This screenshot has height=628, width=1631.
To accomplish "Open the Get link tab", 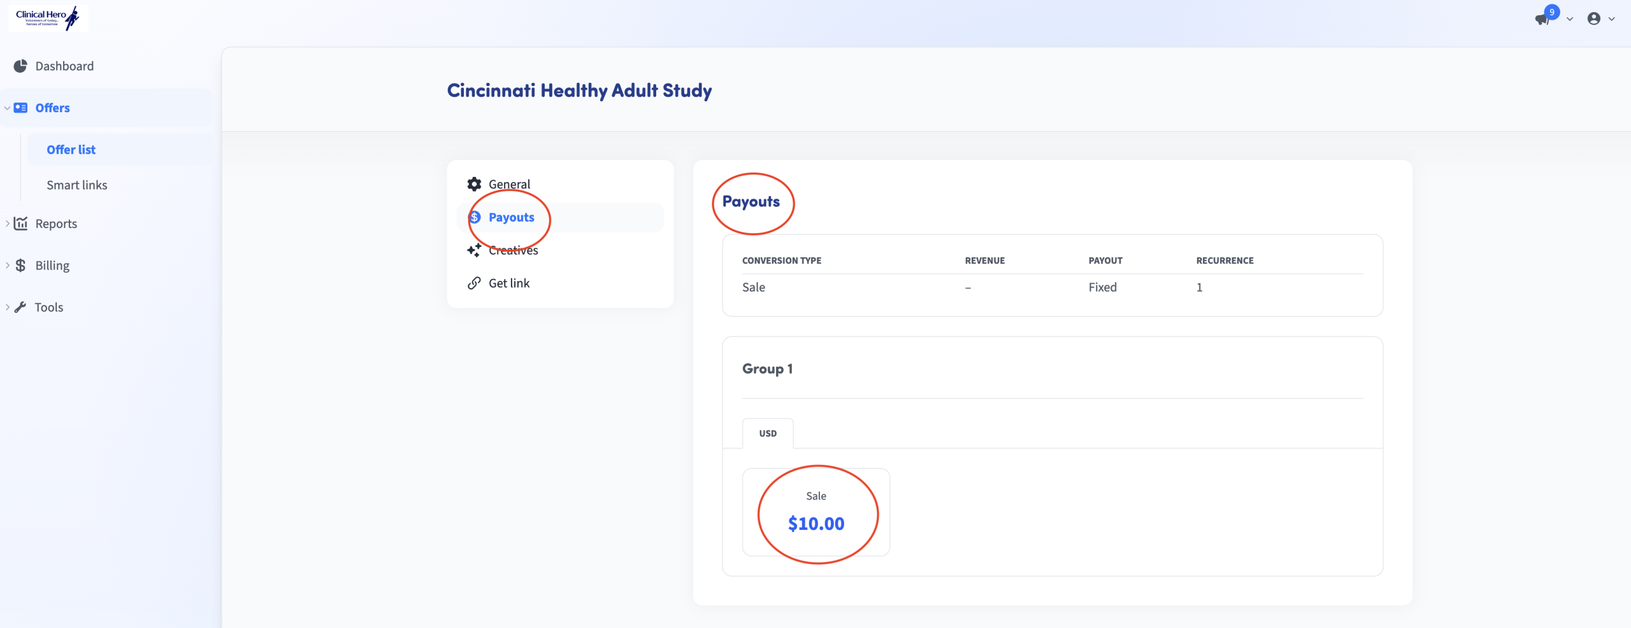I will 560,283.
